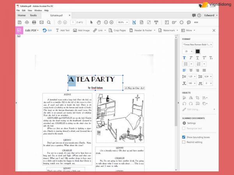This screenshot has width=234, height=175.
Task: Open the bulleted list style dropdown
Action: (191, 64)
